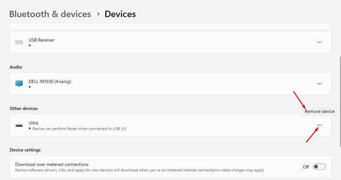The width and height of the screenshot is (341, 180).
Task: Click the vertical scrollbar on the right edge
Action: [x=340, y=101]
